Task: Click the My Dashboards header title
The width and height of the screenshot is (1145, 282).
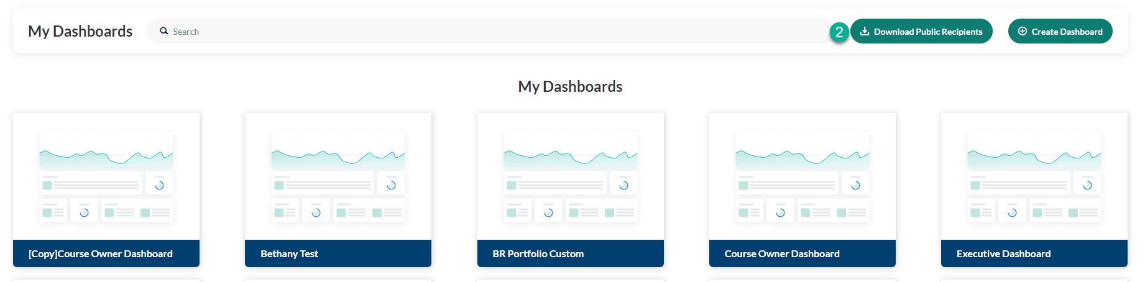Action: (x=80, y=31)
